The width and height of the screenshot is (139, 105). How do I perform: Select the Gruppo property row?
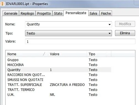(x=58, y=60)
